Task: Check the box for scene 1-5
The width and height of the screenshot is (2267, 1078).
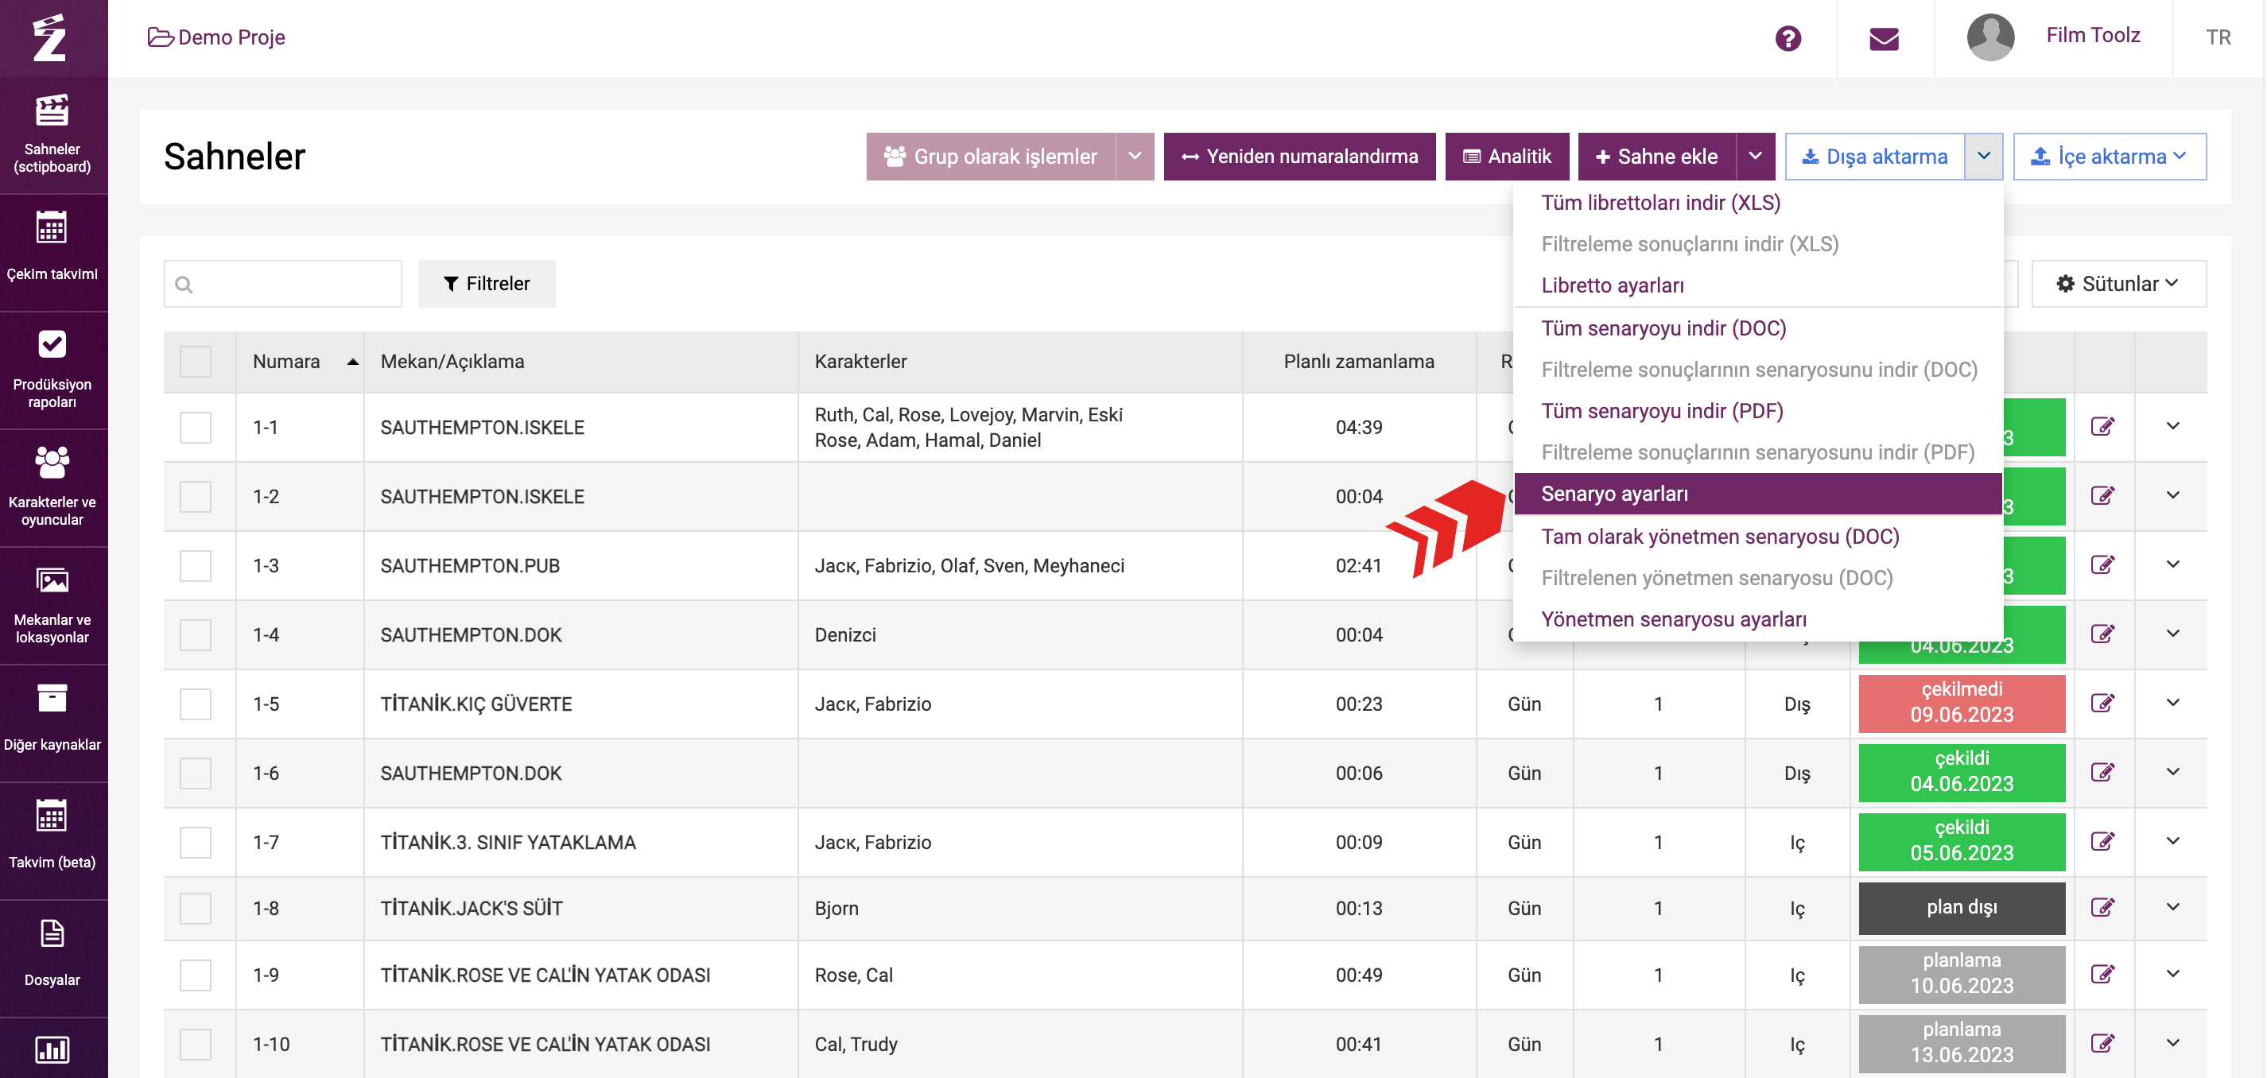Action: pos(196,704)
